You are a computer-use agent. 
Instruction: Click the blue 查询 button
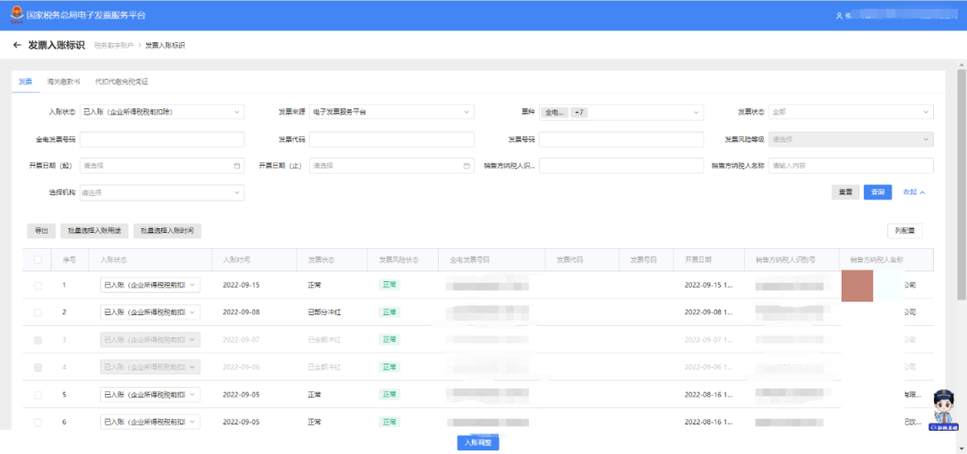pos(877,193)
